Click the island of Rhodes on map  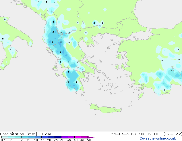tap(141, 96)
